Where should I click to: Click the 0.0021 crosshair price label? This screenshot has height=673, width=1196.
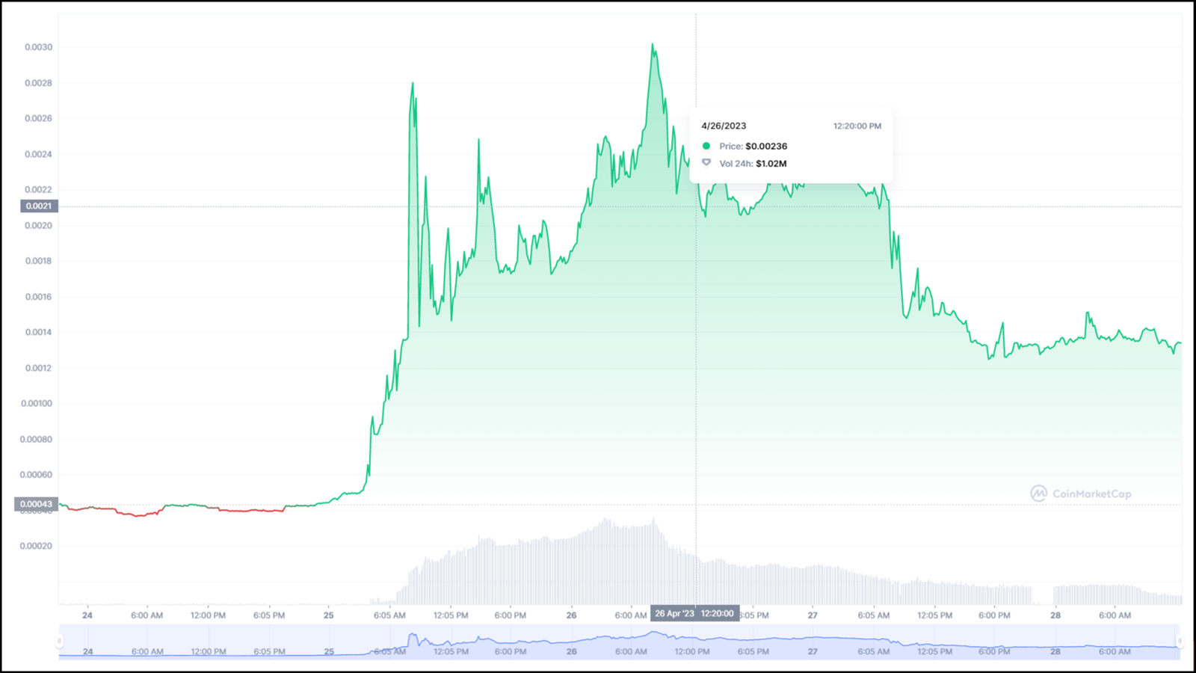coord(39,206)
